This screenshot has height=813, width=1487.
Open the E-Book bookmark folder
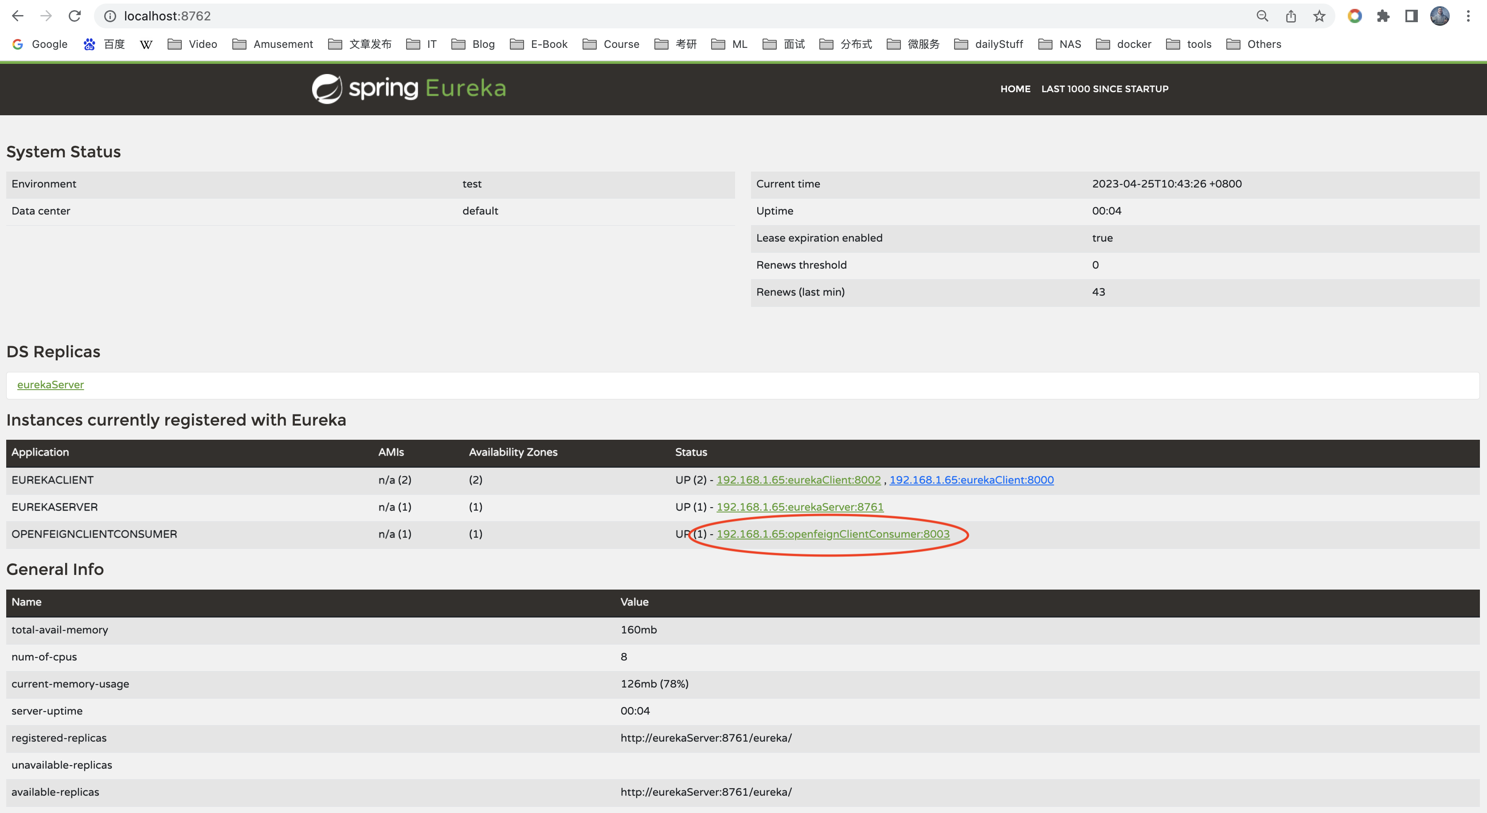coord(539,44)
